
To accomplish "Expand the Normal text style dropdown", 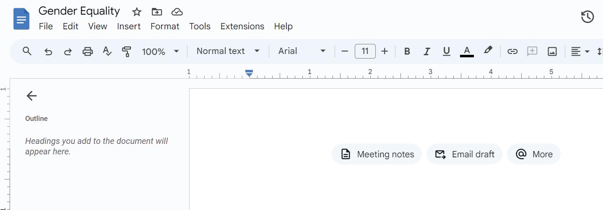I will 228,51.
